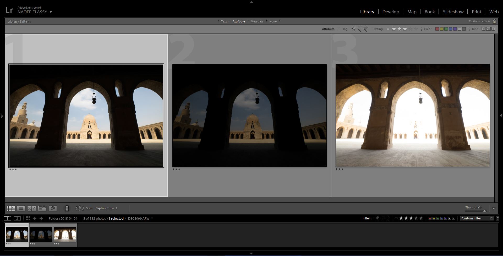The image size is (503, 256).
Task: Select the third overexposed thumbnail in the filmstrip
Action: click(x=65, y=234)
